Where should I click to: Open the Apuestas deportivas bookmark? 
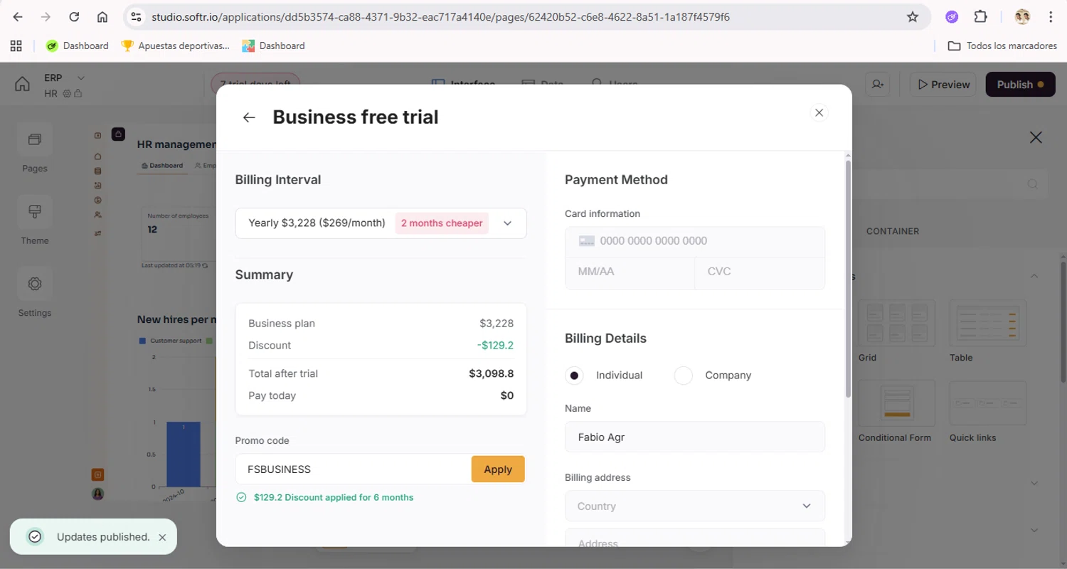coord(175,46)
